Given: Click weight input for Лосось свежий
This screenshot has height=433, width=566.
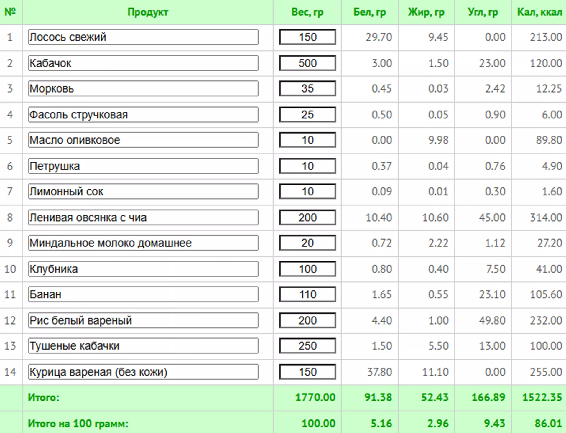Looking at the screenshot, I should (307, 37).
